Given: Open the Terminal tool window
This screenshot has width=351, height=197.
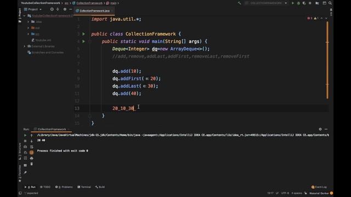Looking at the screenshot, I should (x=84, y=187).
